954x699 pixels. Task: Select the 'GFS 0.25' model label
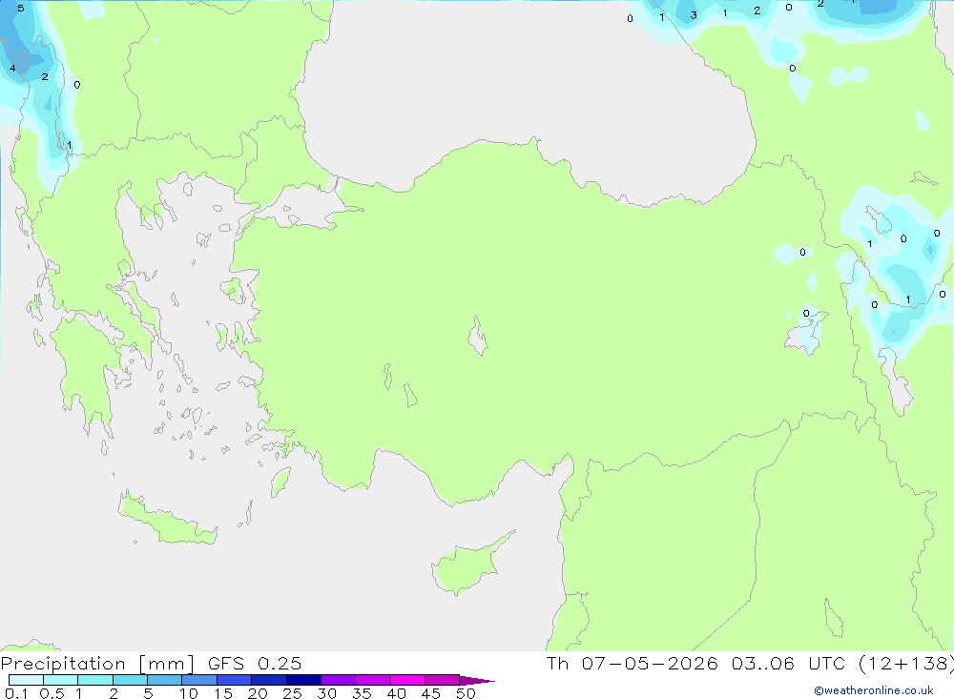coord(255,663)
